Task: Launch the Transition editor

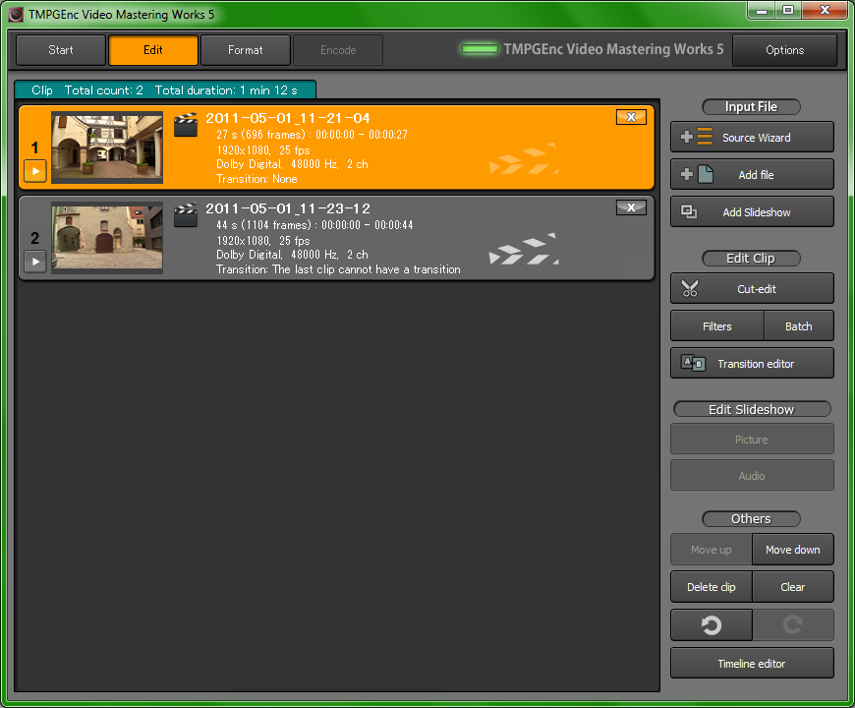Action: [752, 363]
